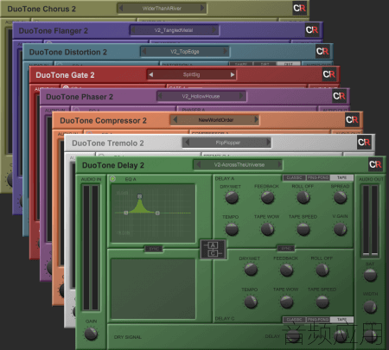Open the NewWorldOrder preset list in Compressor 2
The image size is (389, 350).
coord(215,120)
